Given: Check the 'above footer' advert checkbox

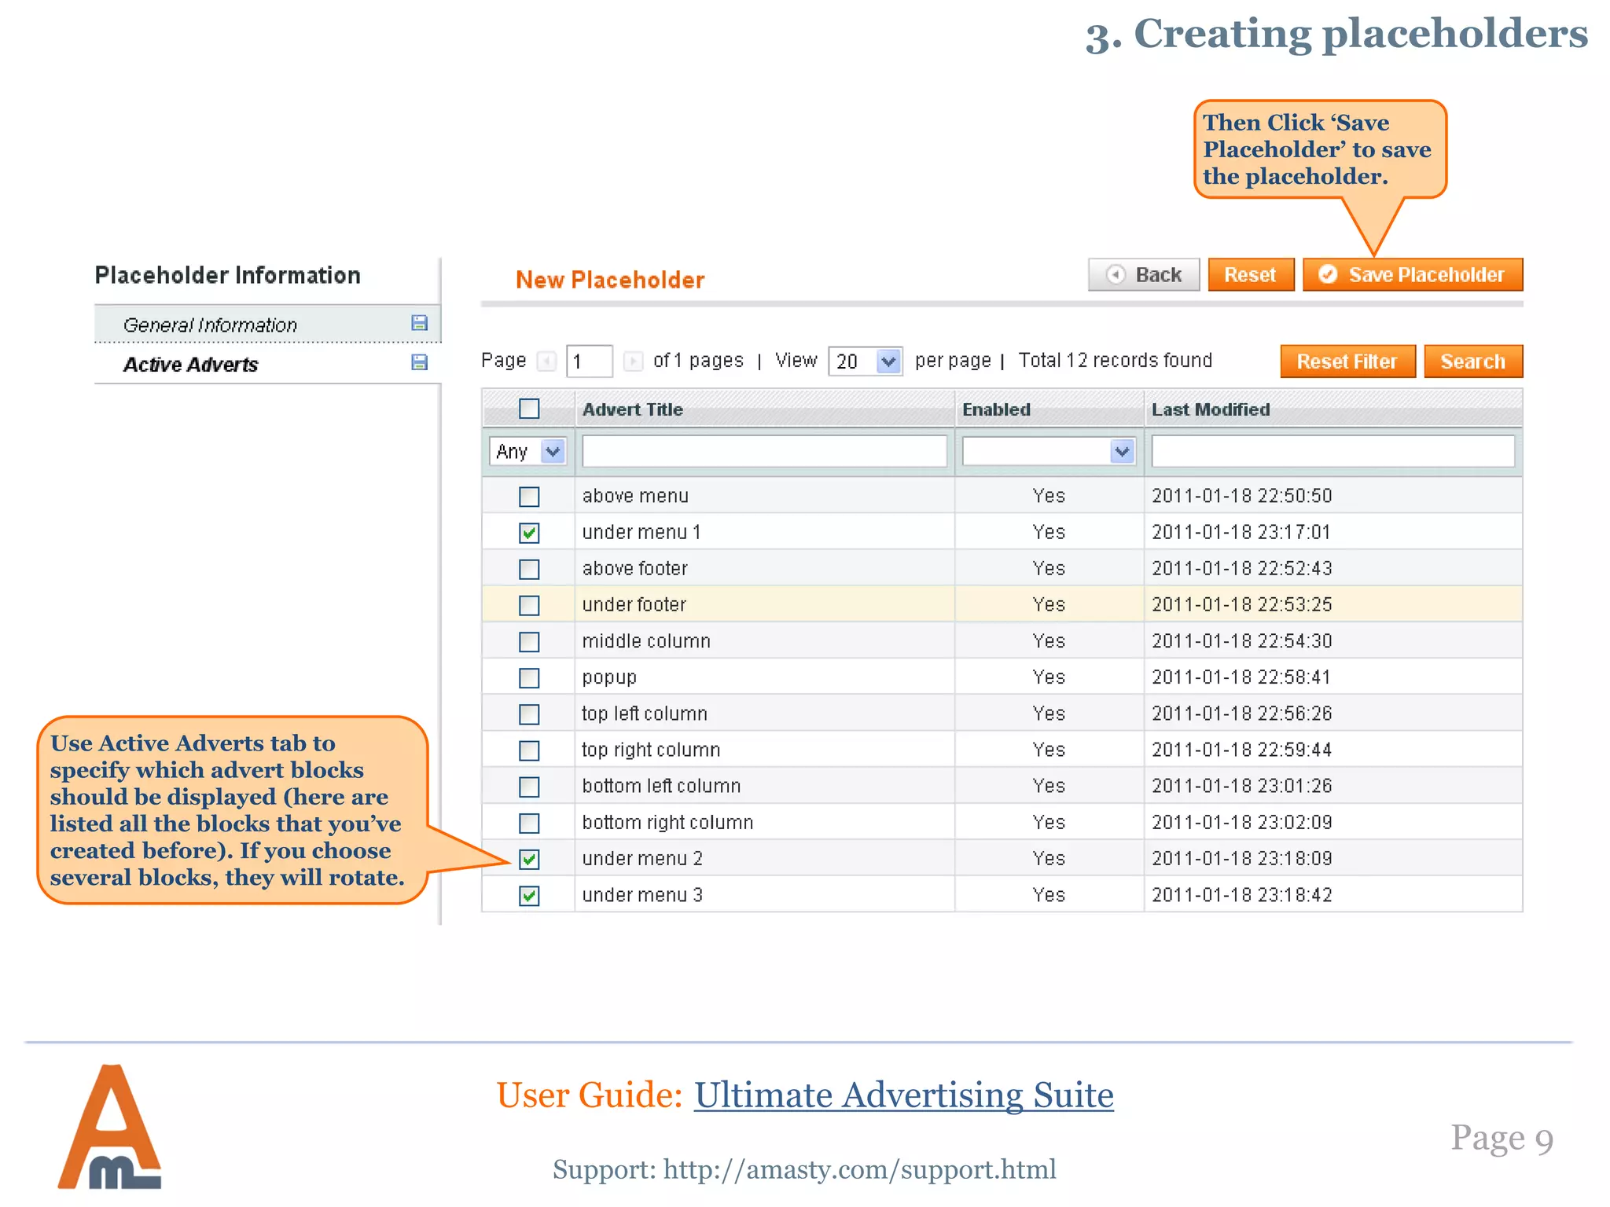Looking at the screenshot, I should (x=529, y=569).
